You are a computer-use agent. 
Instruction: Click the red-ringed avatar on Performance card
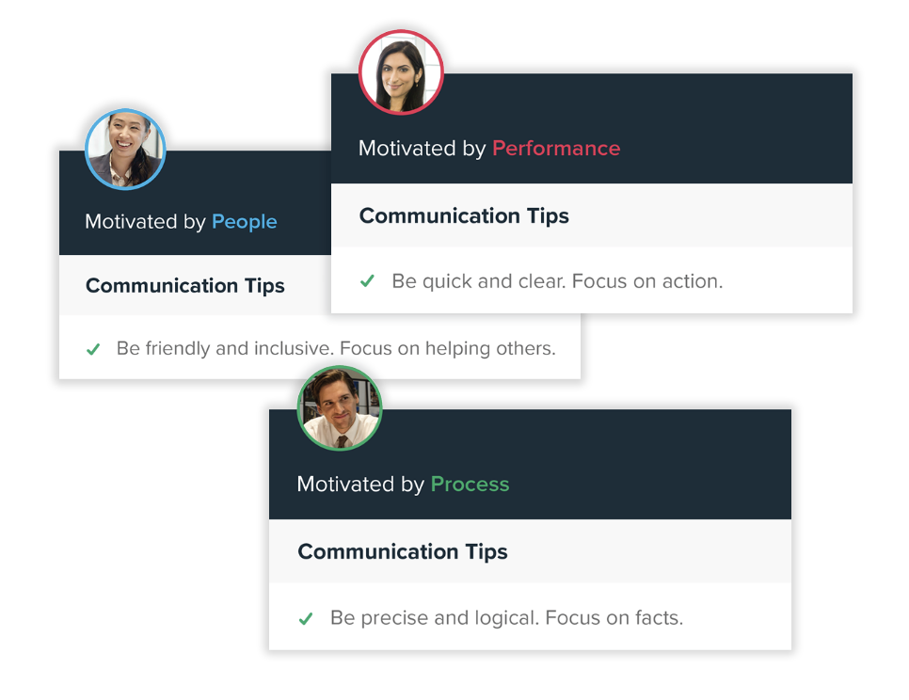[401, 72]
